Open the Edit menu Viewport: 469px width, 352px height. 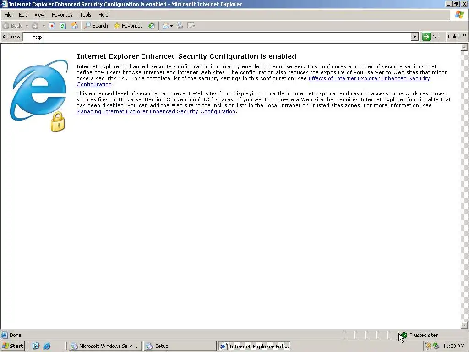click(23, 15)
